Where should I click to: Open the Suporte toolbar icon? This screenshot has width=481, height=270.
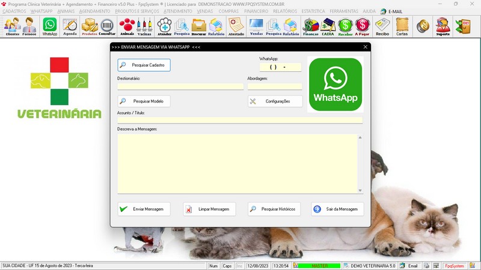[443, 26]
